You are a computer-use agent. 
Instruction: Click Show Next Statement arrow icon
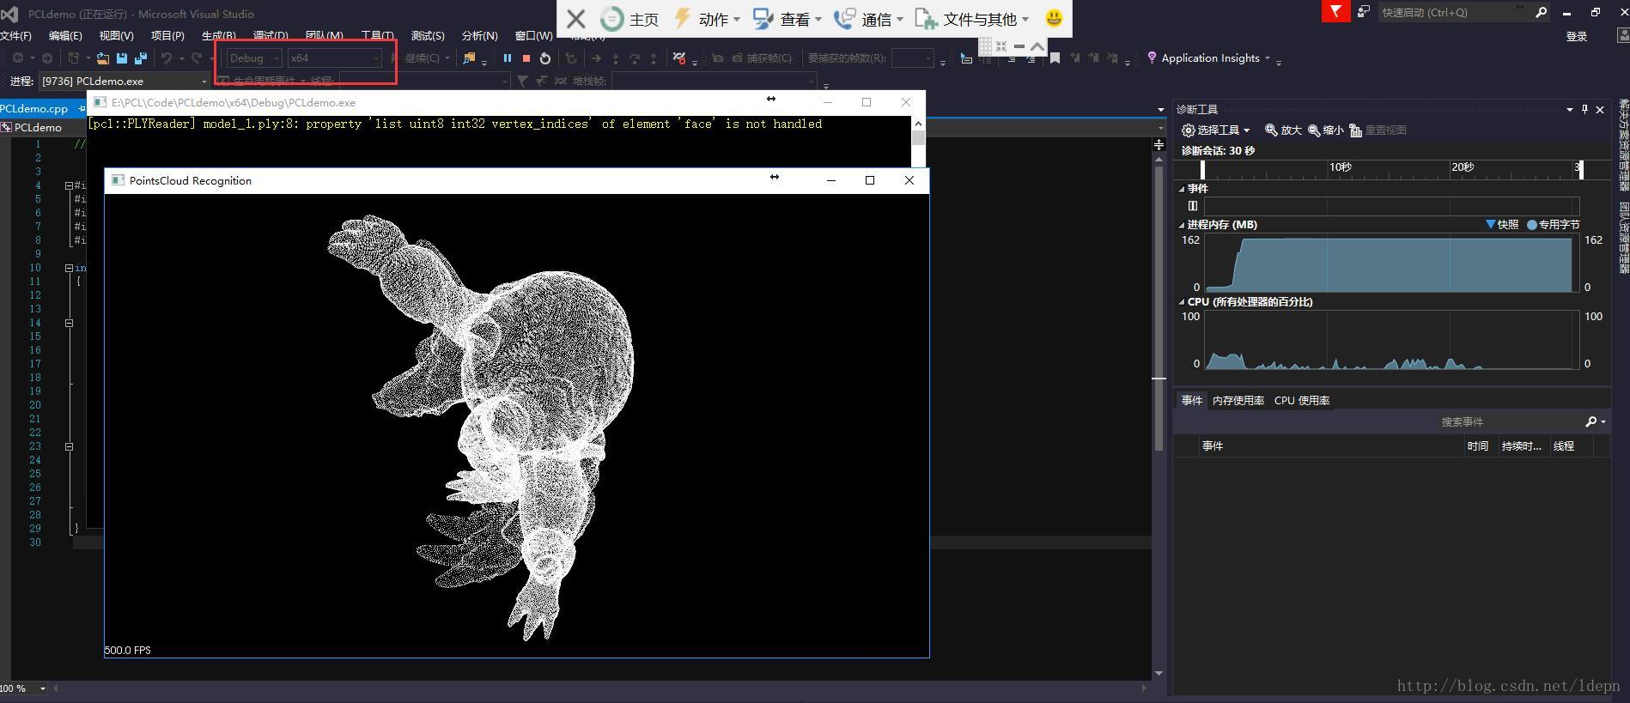[596, 58]
